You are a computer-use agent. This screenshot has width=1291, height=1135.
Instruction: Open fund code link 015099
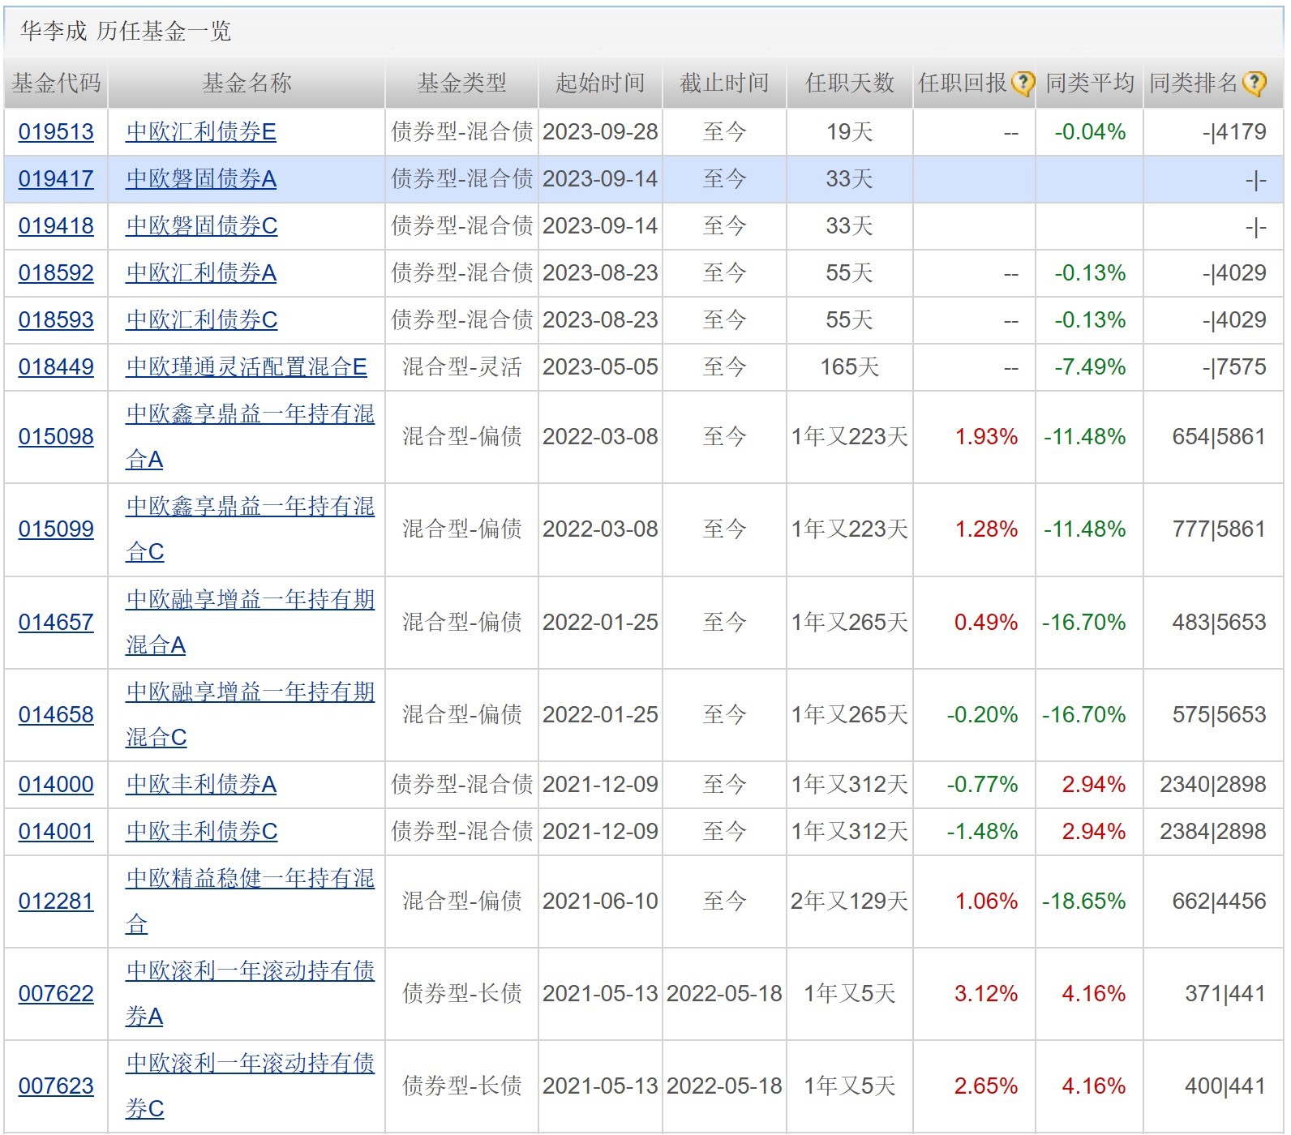(56, 529)
